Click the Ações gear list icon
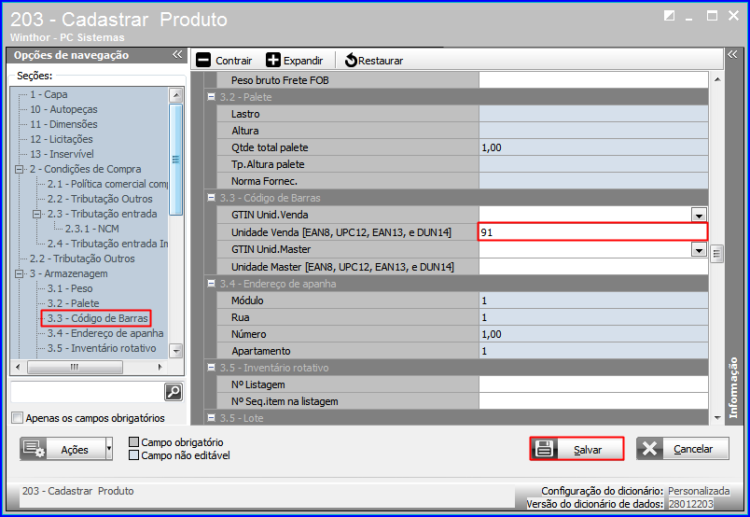This screenshot has width=750, height=517. click(x=34, y=449)
